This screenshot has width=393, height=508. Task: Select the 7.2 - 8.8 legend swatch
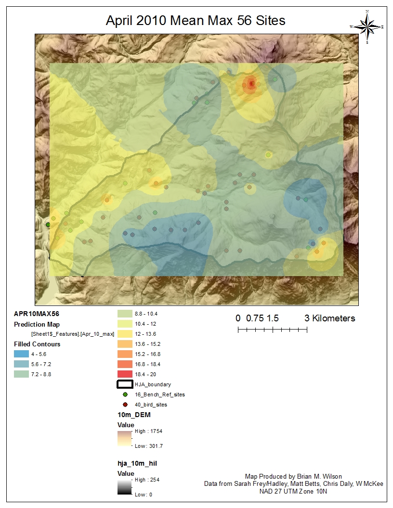coord(21,374)
